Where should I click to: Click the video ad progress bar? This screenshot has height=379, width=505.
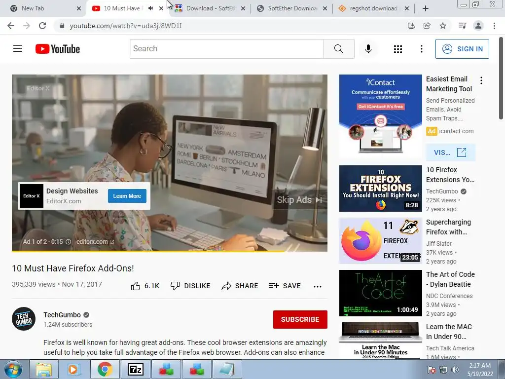(x=170, y=251)
